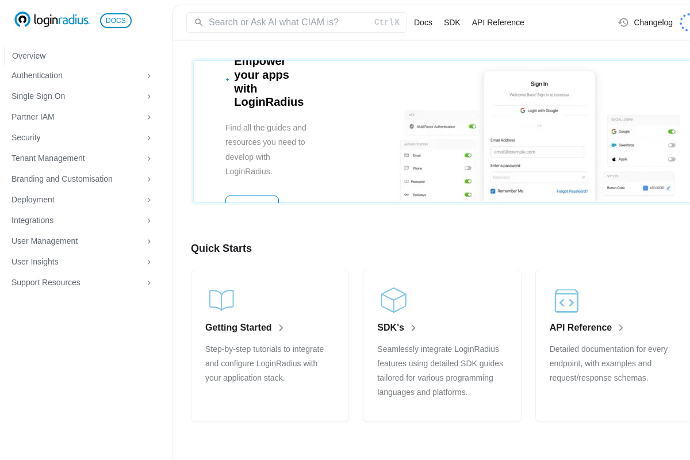The image size is (690, 460).
Task: Expand Partner IAM chevron
Action: [149, 117]
